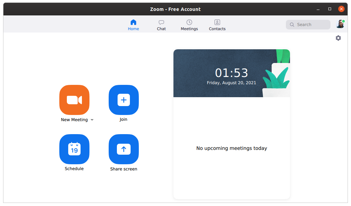Maximize the Zoom window
351x206 pixels.
[x=330, y=9]
